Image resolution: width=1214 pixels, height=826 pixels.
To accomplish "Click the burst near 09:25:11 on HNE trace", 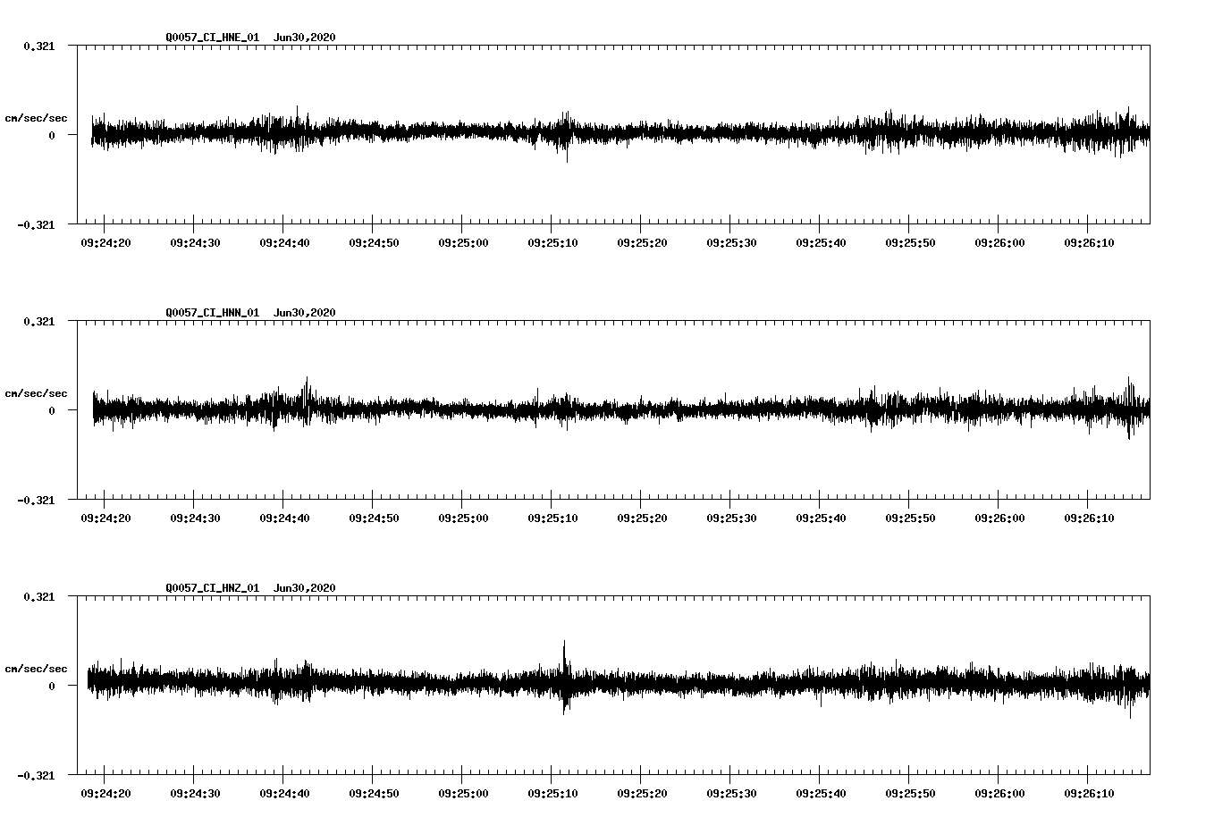I will (565, 136).
